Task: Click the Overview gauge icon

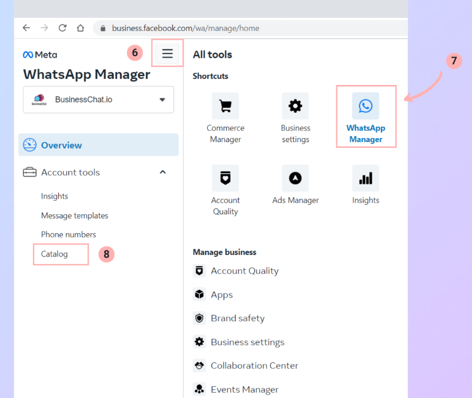Action: click(x=30, y=145)
